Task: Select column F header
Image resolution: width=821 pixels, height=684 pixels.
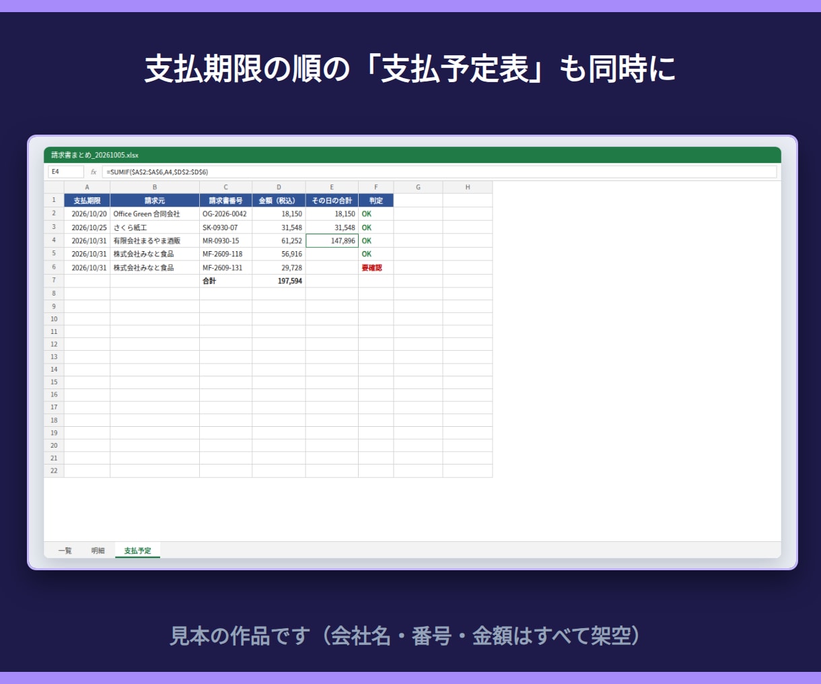Action: 376,187
